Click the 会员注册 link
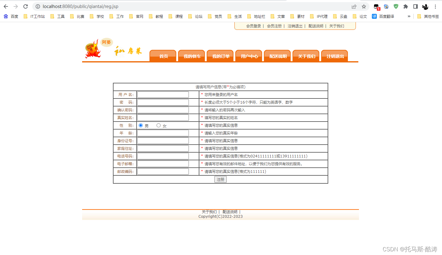The width and height of the screenshot is (442, 255). pos(274,26)
